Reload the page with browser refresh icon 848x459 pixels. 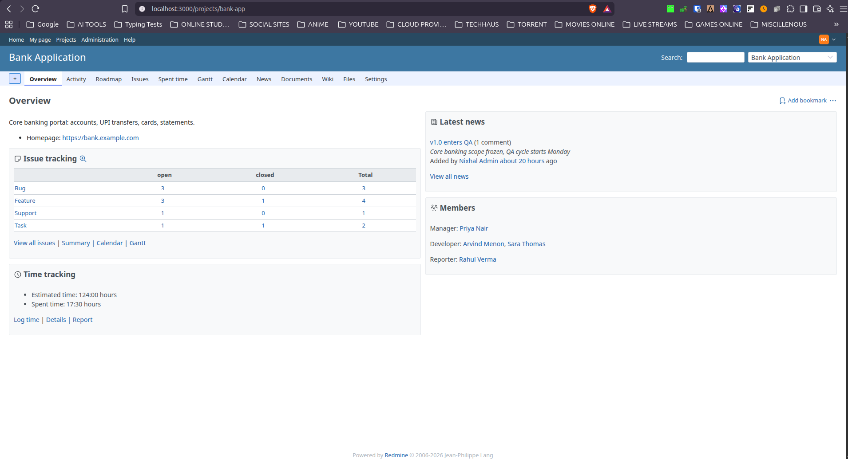point(36,8)
